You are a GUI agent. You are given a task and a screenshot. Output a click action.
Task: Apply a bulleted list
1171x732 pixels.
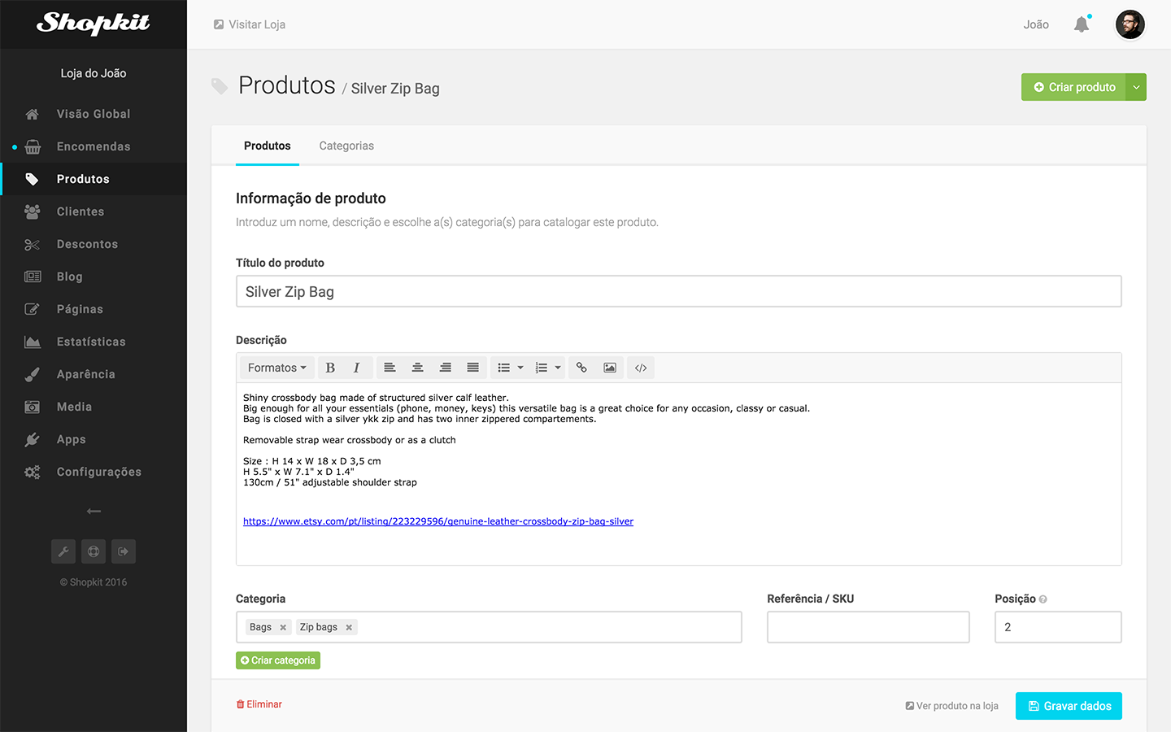[x=503, y=367]
